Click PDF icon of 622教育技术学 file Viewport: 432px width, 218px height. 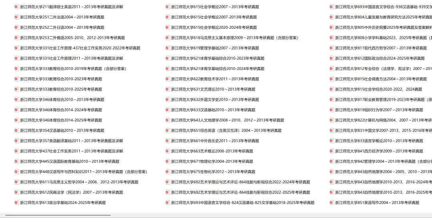[x=168, y=79]
